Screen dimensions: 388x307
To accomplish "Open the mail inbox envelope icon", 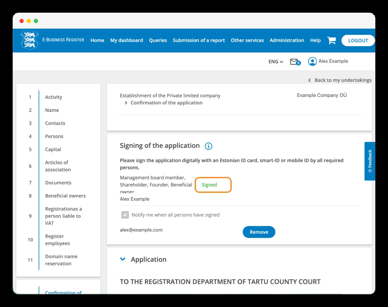I will coord(294,62).
